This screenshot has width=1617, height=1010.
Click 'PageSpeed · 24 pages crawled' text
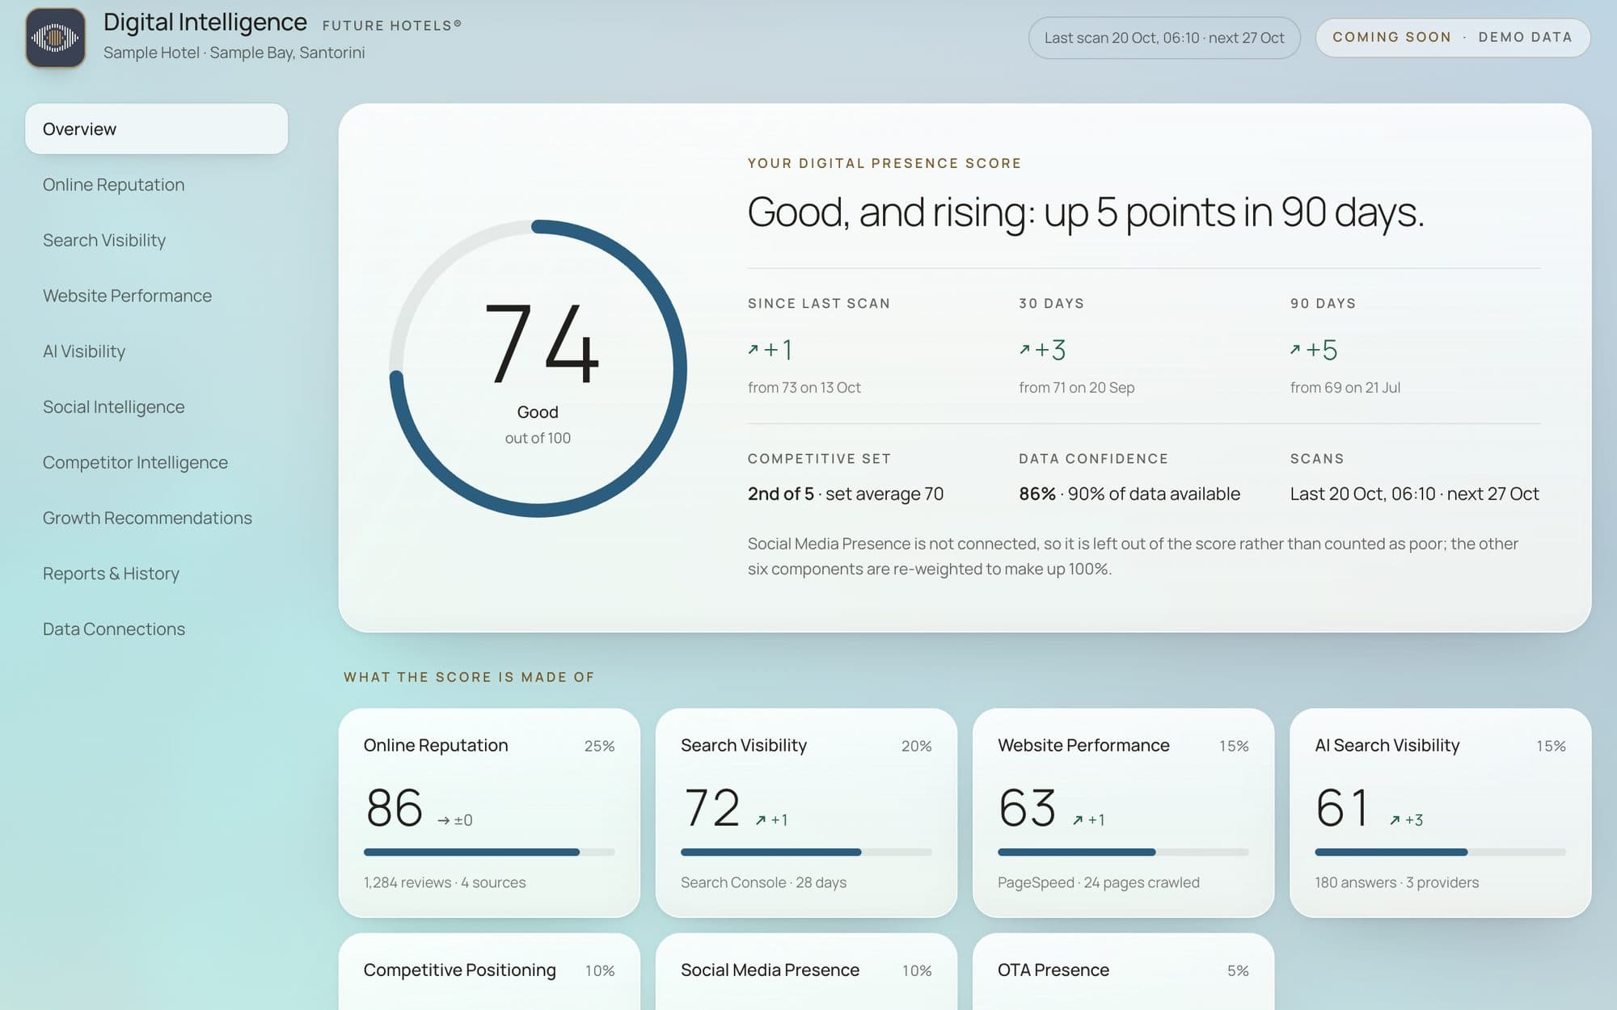[x=1098, y=882]
